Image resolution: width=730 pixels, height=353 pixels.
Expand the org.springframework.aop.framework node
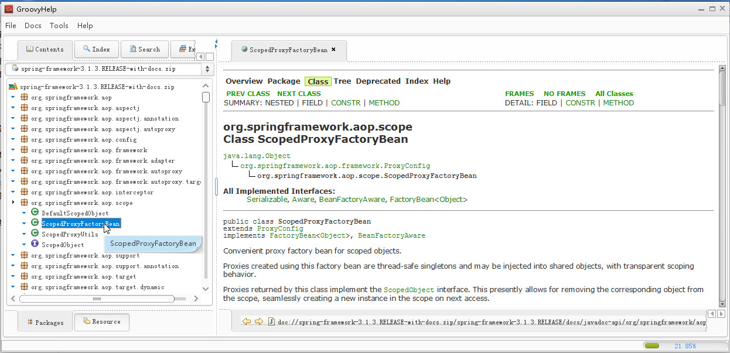point(13,150)
